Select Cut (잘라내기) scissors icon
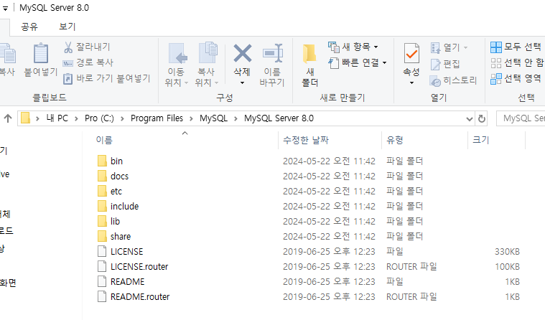545x320 pixels. coord(68,47)
